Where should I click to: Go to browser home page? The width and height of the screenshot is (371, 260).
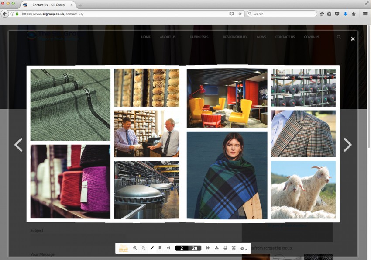(x=354, y=14)
